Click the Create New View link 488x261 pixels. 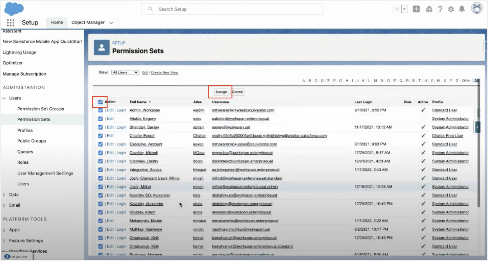pyautogui.click(x=164, y=72)
